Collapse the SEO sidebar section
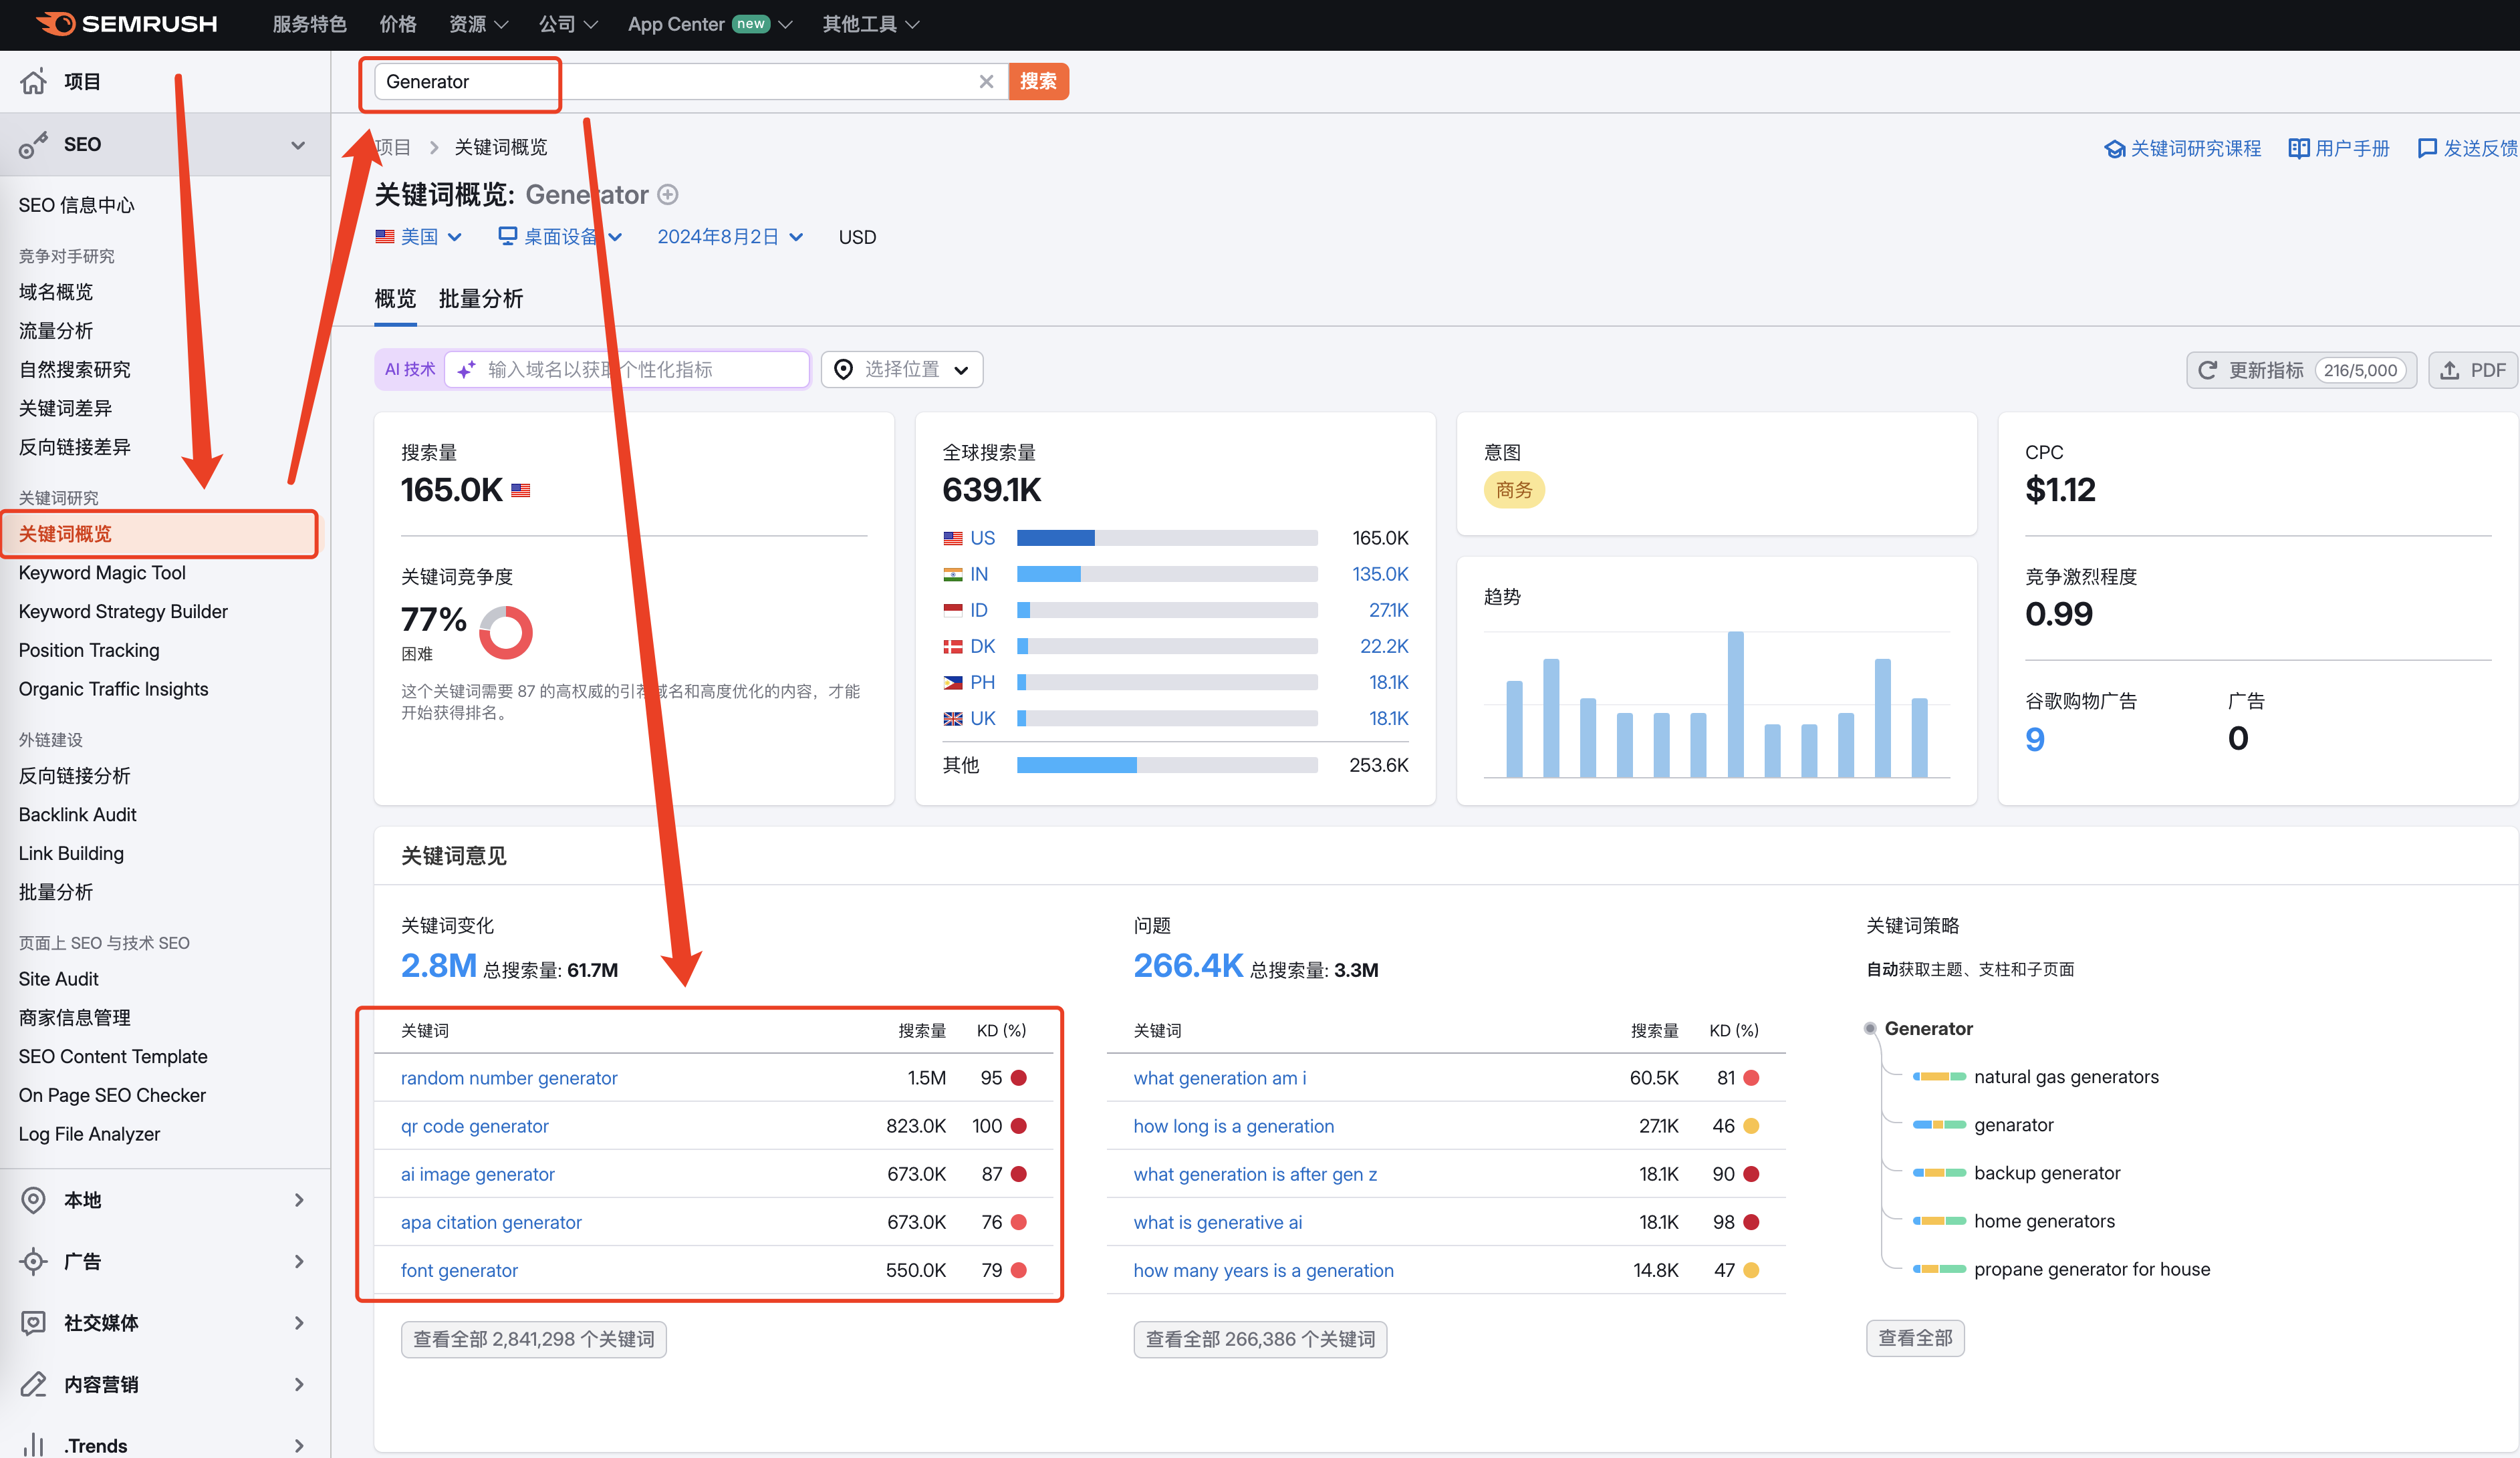 298,145
